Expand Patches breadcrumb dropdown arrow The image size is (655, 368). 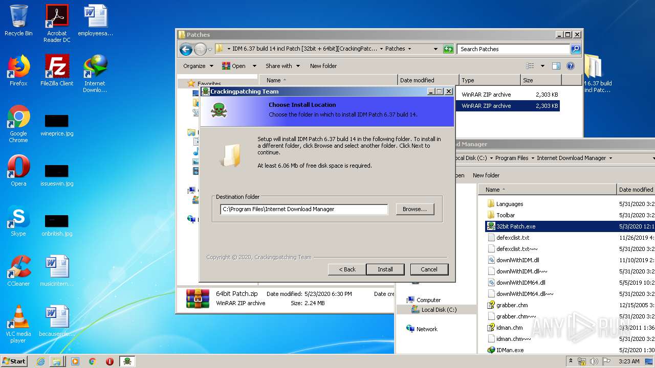tap(409, 49)
